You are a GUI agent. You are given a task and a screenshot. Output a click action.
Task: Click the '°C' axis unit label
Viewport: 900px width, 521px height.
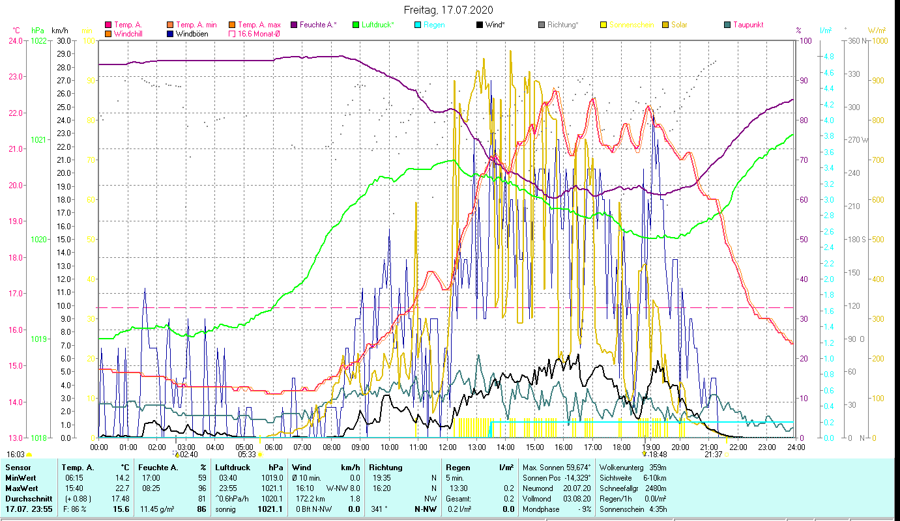coord(16,31)
